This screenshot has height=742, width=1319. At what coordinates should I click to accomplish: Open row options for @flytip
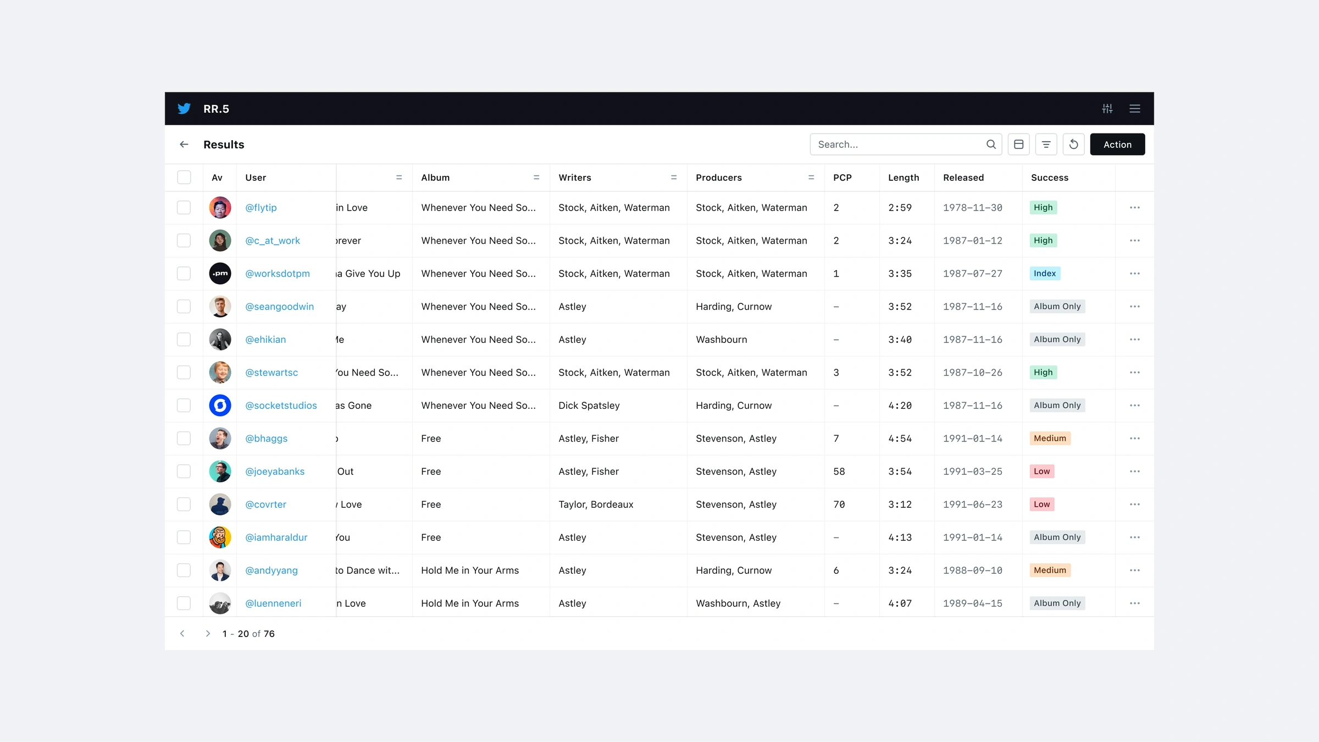click(x=1134, y=207)
